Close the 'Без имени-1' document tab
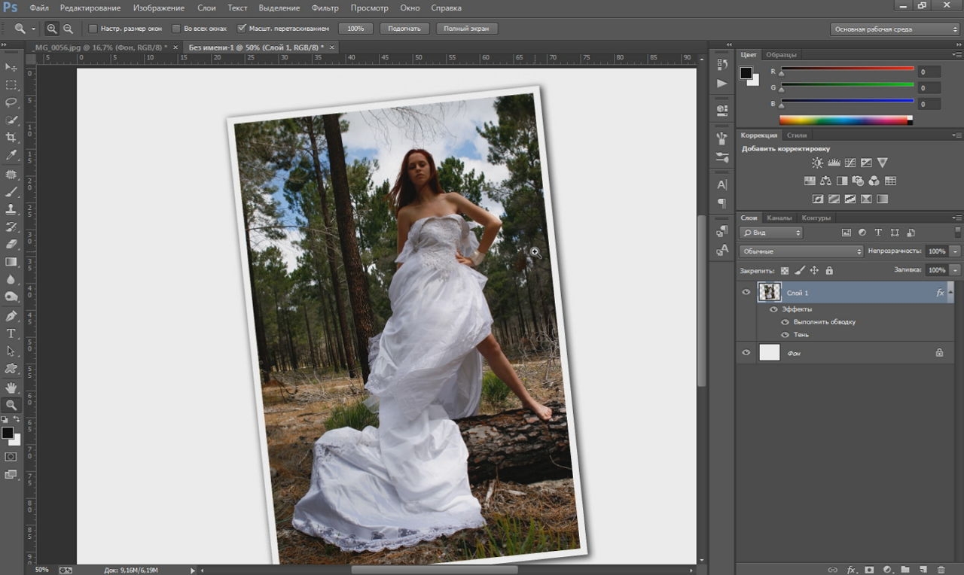This screenshot has height=575, width=964. coord(331,47)
